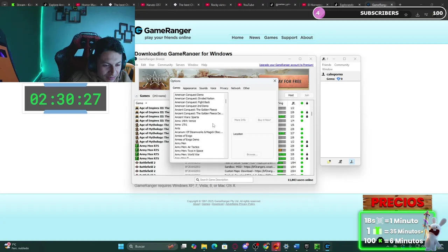Screen dimensions: 448x252
Task: Open Settings gear from the taskbar
Action: pyautogui.click(x=286, y=246)
